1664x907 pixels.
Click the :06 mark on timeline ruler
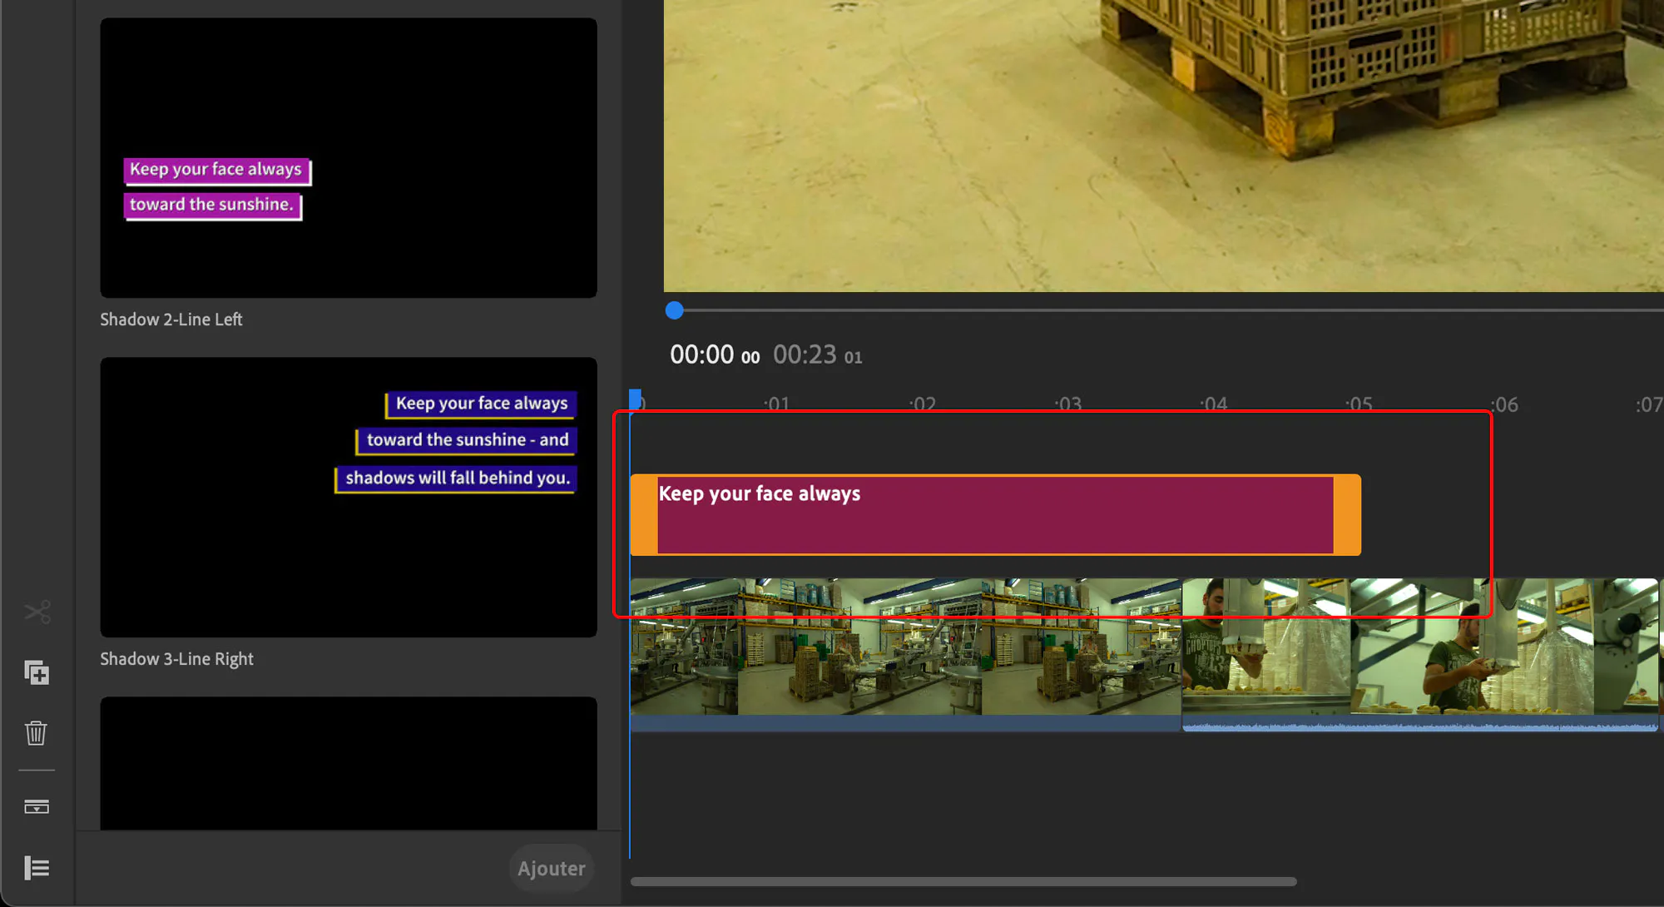coord(1504,404)
